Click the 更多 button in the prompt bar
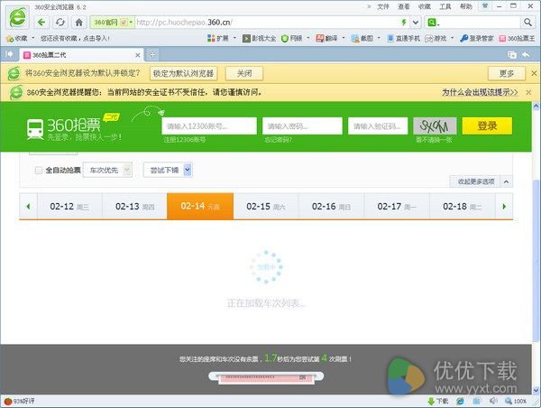This screenshot has width=541, height=408. (x=507, y=73)
